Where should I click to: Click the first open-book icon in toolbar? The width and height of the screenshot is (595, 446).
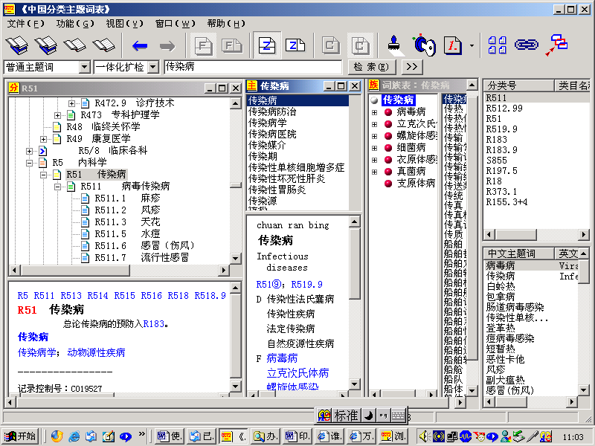(x=17, y=45)
